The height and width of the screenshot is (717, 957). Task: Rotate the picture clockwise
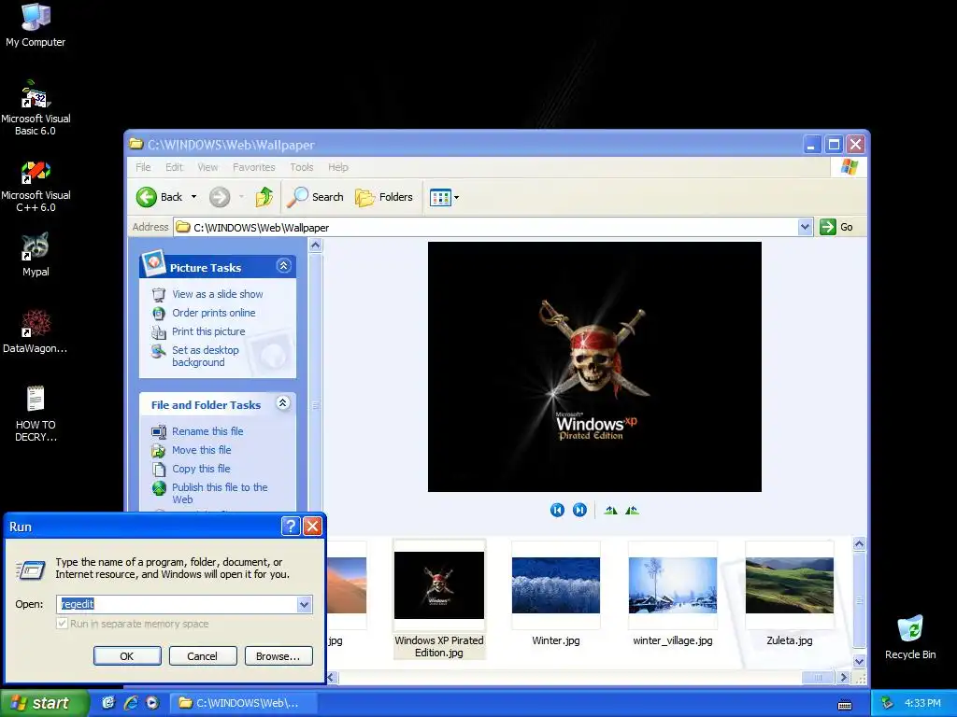coord(610,510)
